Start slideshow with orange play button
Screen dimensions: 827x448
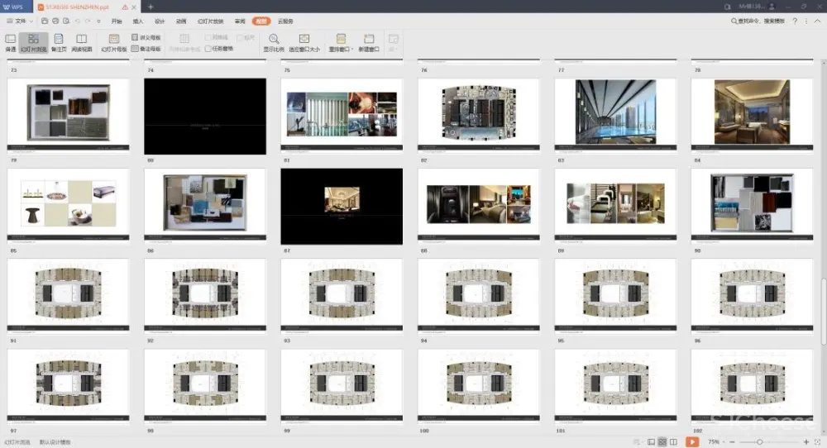click(692, 441)
